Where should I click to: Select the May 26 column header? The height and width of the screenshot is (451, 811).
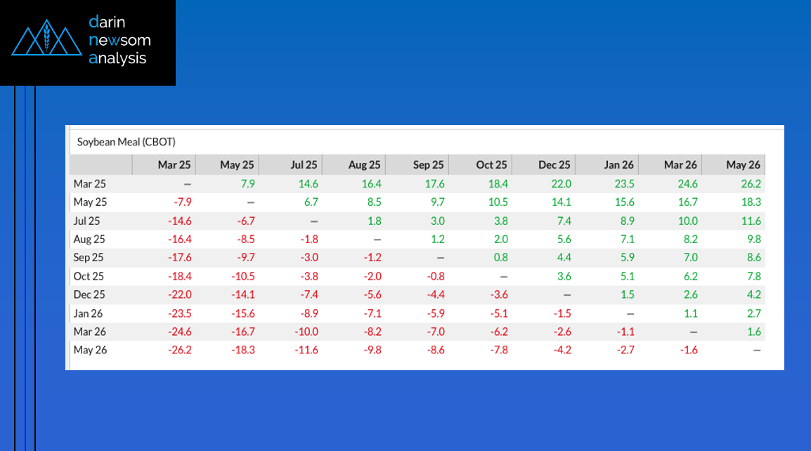743,165
